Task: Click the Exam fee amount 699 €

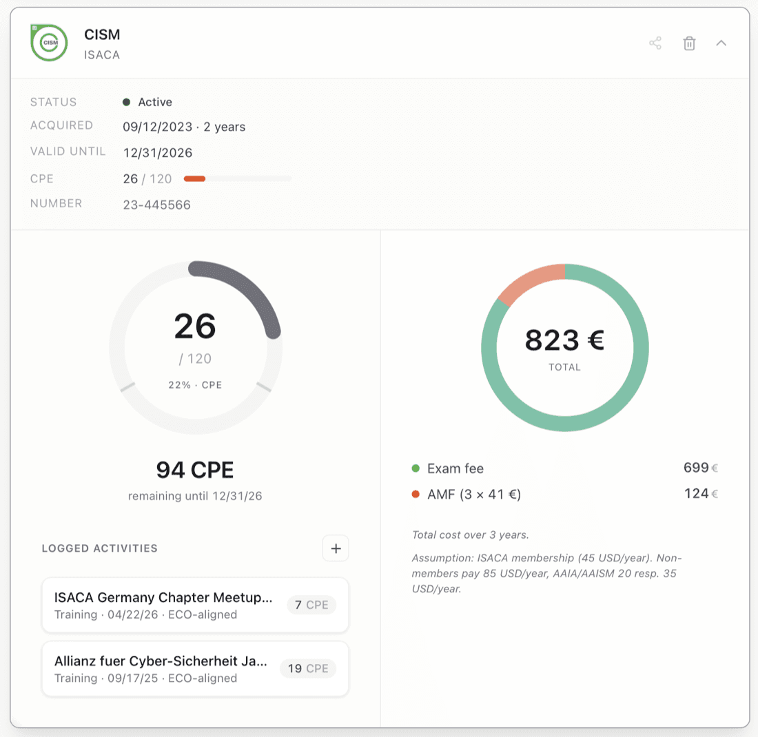Action: point(701,468)
